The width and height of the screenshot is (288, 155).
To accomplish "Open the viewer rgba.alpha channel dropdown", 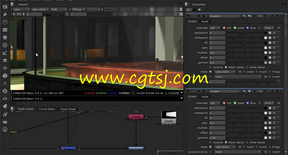I will [40, 9].
